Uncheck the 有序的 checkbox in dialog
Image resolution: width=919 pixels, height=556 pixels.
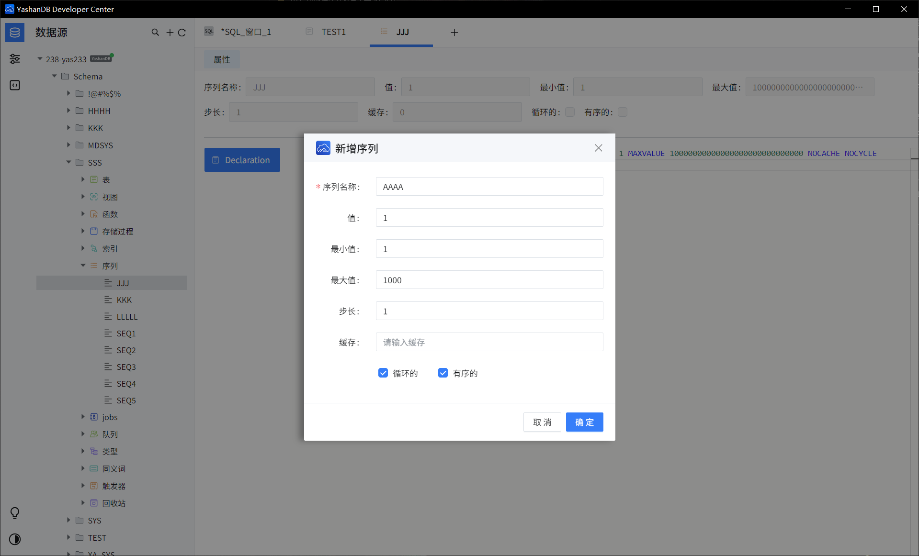443,373
